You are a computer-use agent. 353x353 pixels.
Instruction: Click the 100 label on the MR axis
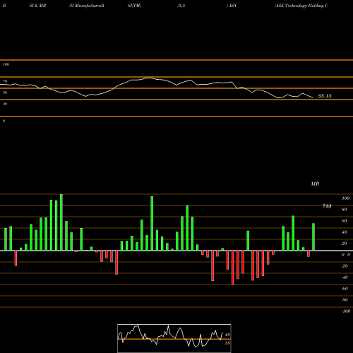click(x=345, y=198)
